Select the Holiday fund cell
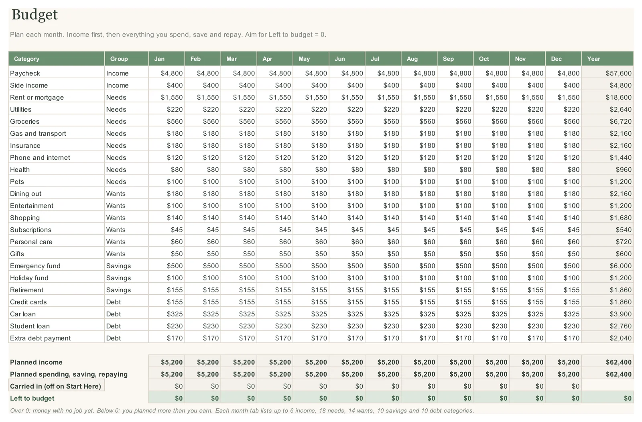 57,278
